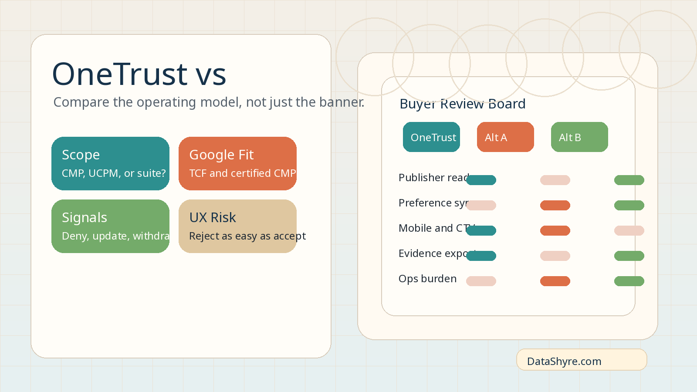Click the UX Risk card
This screenshot has width=697, height=392.
coord(237,226)
